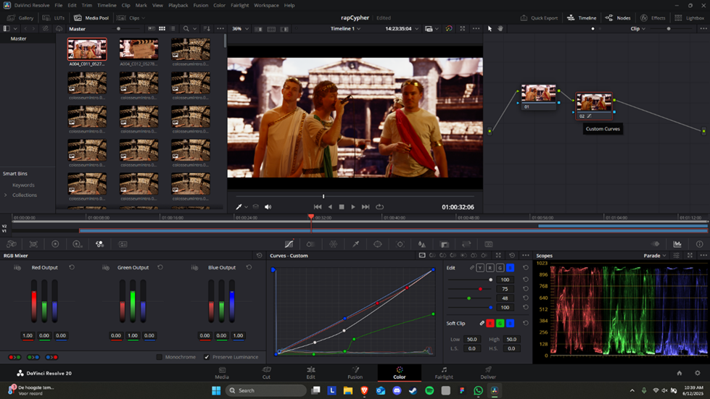Switch to the Edit page
The width and height of the screenshot is (710, 399).
point(310,373)
